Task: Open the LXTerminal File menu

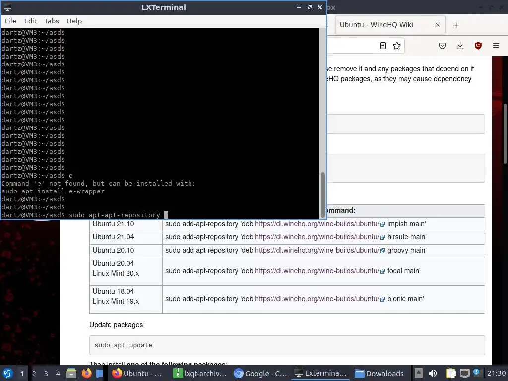Action: [x=10, y=21]
